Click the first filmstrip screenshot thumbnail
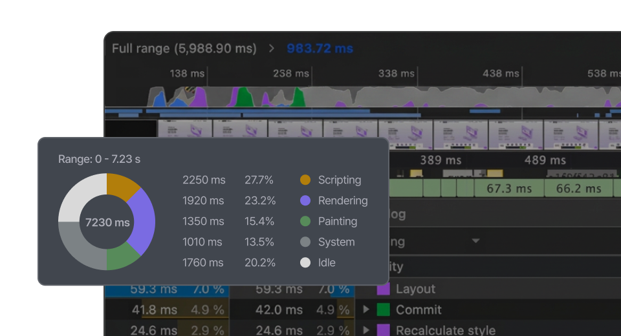This screenshot has width=621, height=336. (x=185, y=129)
